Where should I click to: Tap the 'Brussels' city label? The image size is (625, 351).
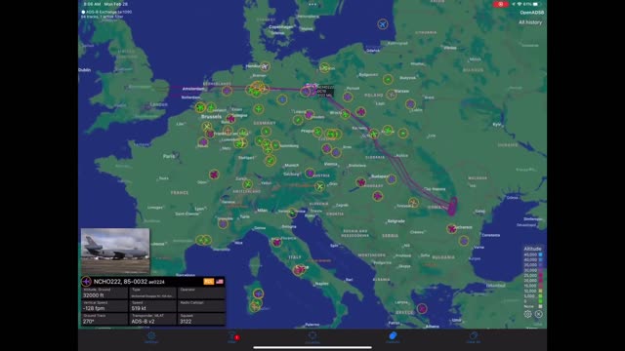click(211, 117)
